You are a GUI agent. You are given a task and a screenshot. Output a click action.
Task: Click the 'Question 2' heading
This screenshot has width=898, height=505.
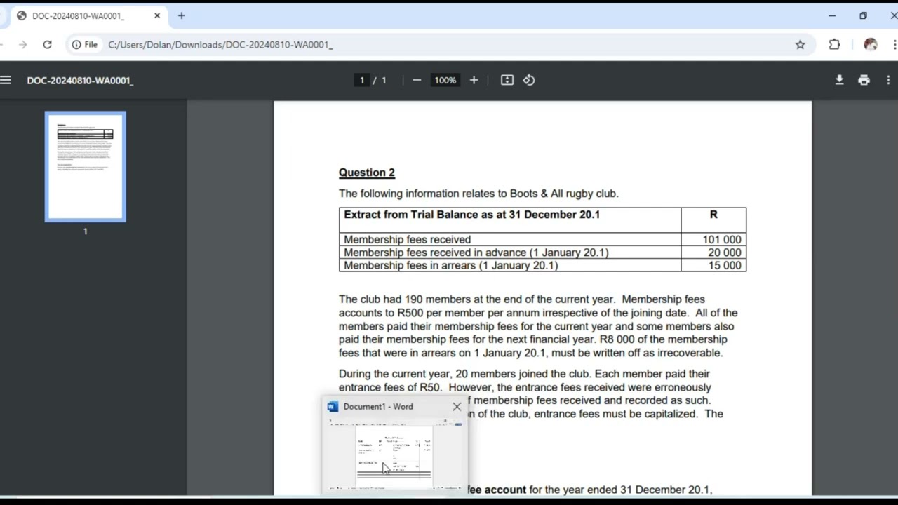tap(367, 173)
